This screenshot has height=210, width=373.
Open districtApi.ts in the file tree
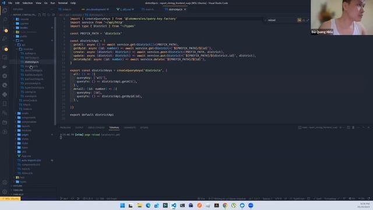[31, 62]
